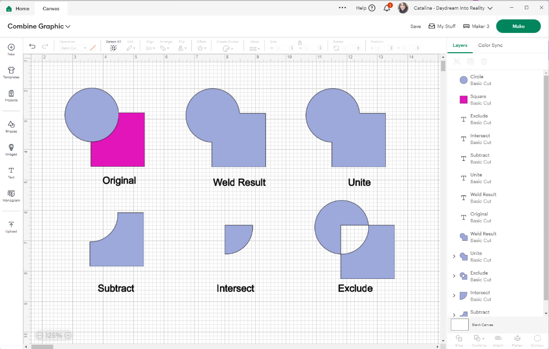Click the operation color swatch
Image resolution: width=549 pixels, height=349 pixels.
93,48
